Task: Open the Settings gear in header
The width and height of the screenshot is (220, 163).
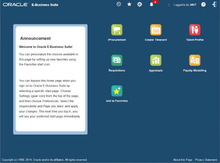Action: click(140, 5)
